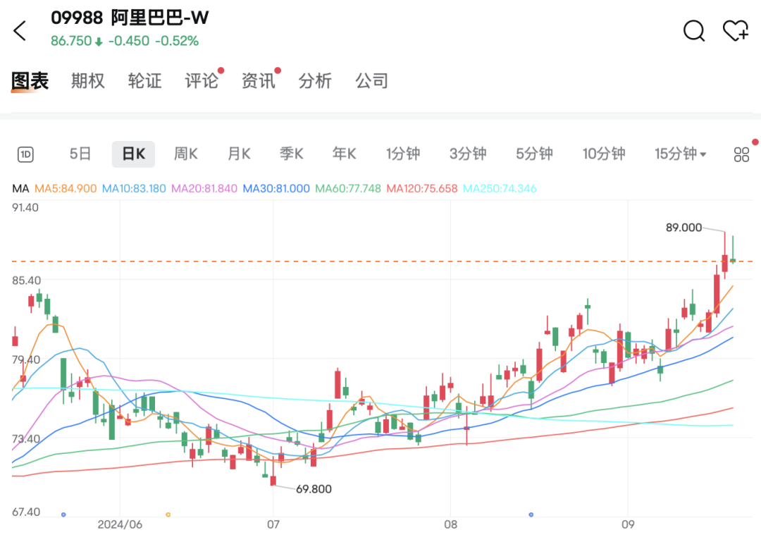Click the 89.000 high price label
This screenshot has height=542, width=761.
click(683, 227)
